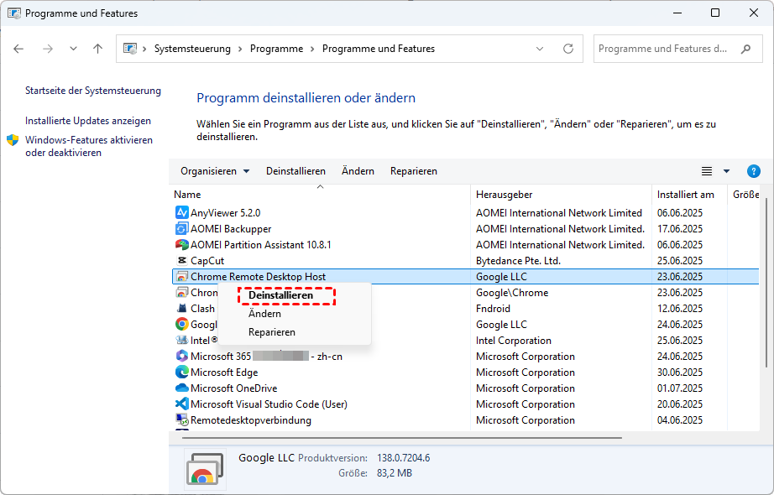Open Windows-Features aktivieren oder deaktivieren
The image size is (774, 495).
(x=88, y=146)
